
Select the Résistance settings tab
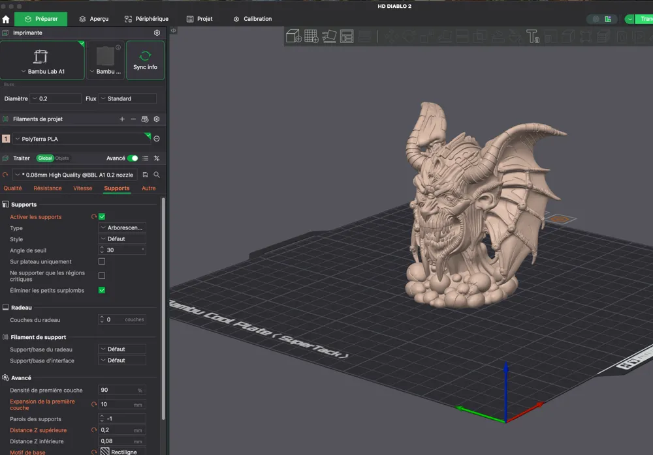48,188
